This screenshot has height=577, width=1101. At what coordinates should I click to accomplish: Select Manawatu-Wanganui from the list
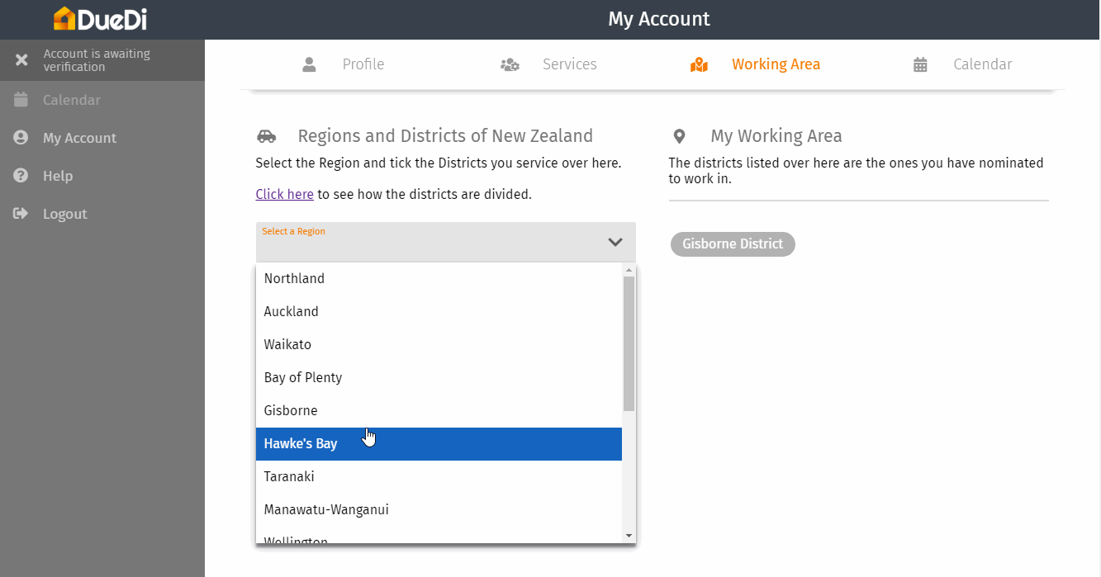tap(326, 510)
